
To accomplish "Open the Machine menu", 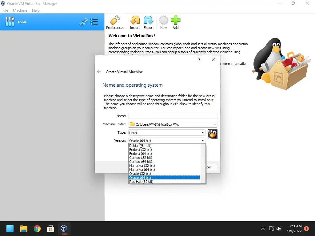I will coord(20,10).
